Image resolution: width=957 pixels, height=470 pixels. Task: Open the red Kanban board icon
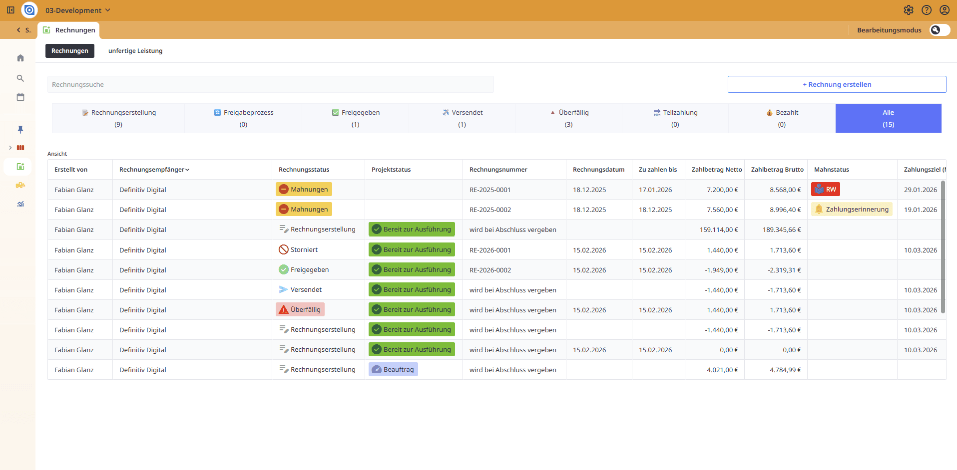20,148
